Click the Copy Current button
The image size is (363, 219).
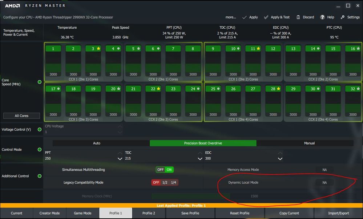click(289, 213)
